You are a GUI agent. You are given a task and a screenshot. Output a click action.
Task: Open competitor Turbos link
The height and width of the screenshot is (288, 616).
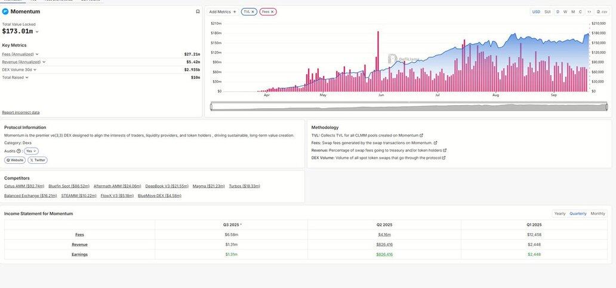pos(244,186)
